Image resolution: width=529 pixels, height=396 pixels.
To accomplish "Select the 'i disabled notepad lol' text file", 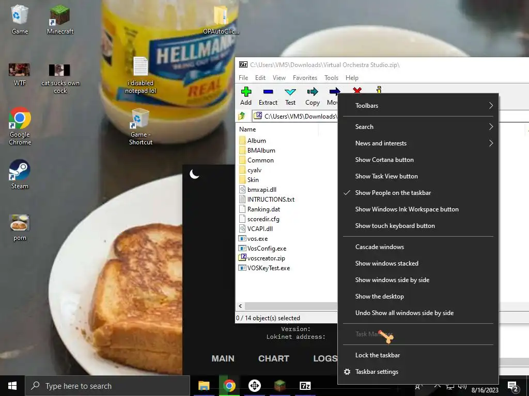I will click(x=141, y=75).
